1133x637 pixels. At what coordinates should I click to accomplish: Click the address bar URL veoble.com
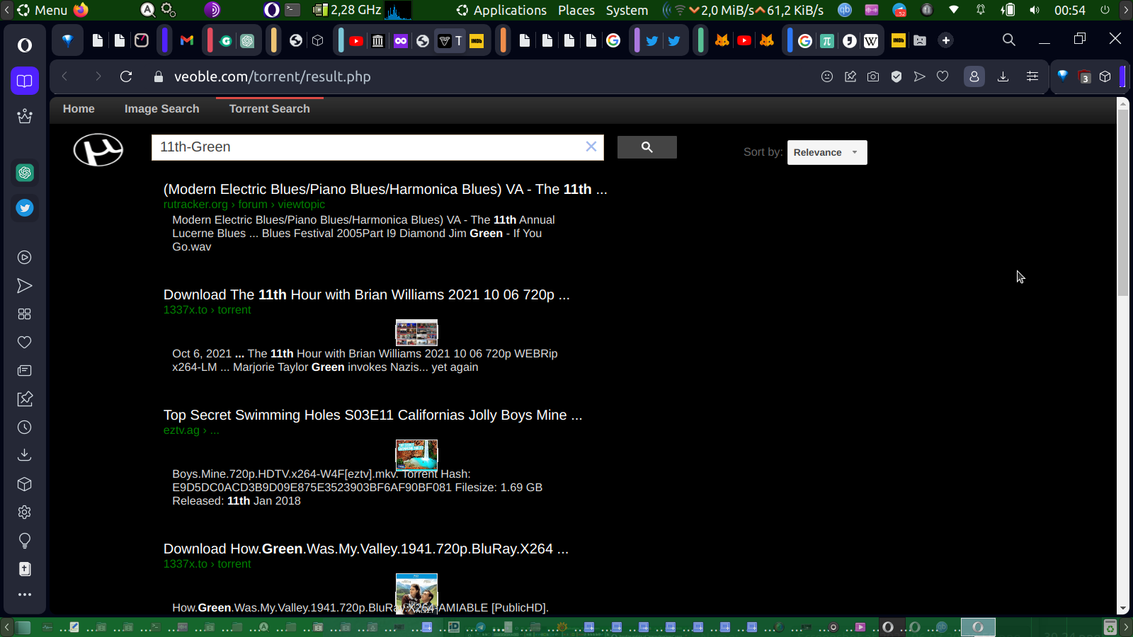pos(273,76)
